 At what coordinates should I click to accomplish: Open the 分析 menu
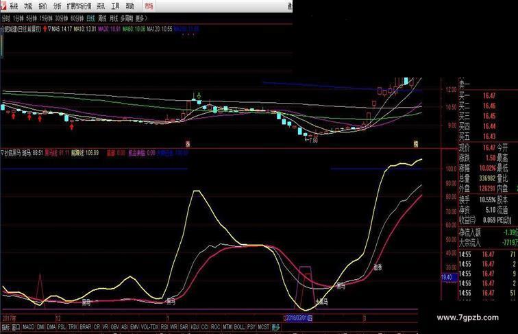point(57,6)
